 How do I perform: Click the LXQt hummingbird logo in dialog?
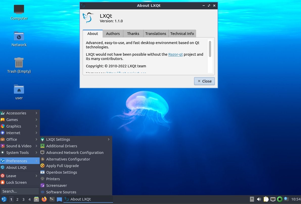(x=88, y=18)
